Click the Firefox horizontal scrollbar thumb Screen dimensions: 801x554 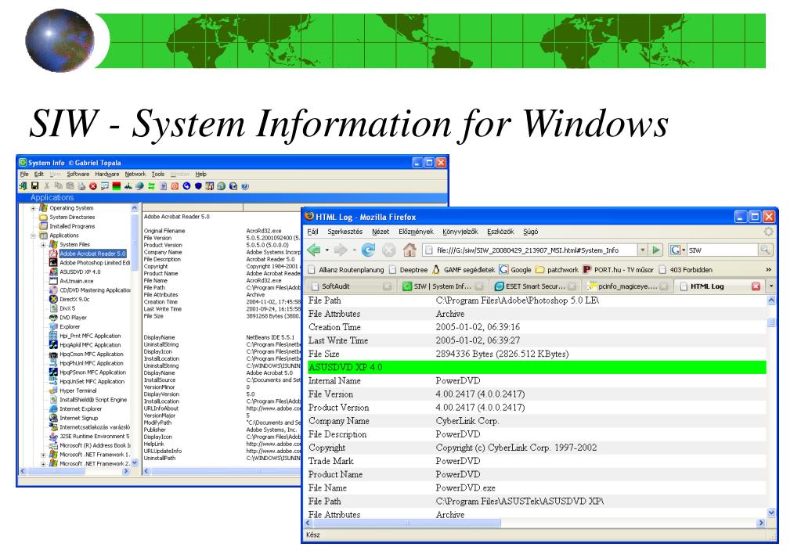pos(407,523)
